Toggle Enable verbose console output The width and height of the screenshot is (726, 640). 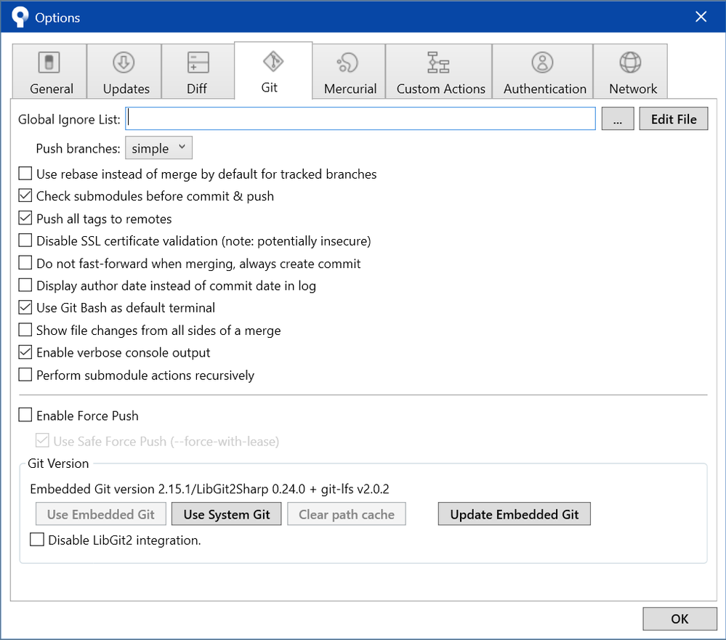click(x=25, y=352)
